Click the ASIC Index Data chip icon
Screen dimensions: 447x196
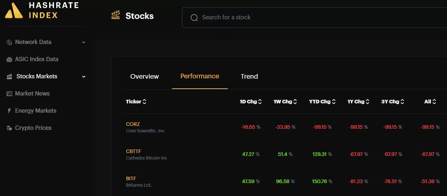click(9, 59)
